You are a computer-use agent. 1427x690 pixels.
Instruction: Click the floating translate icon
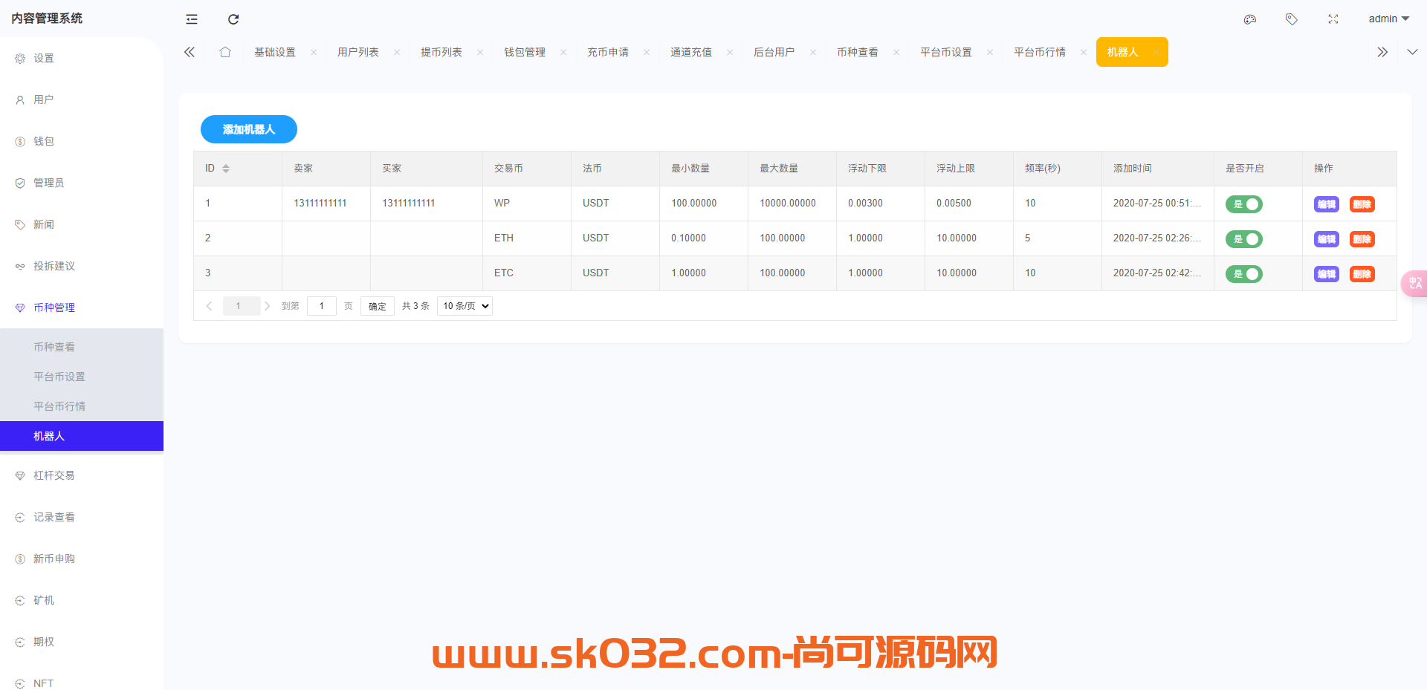(x=1414, y=283)
